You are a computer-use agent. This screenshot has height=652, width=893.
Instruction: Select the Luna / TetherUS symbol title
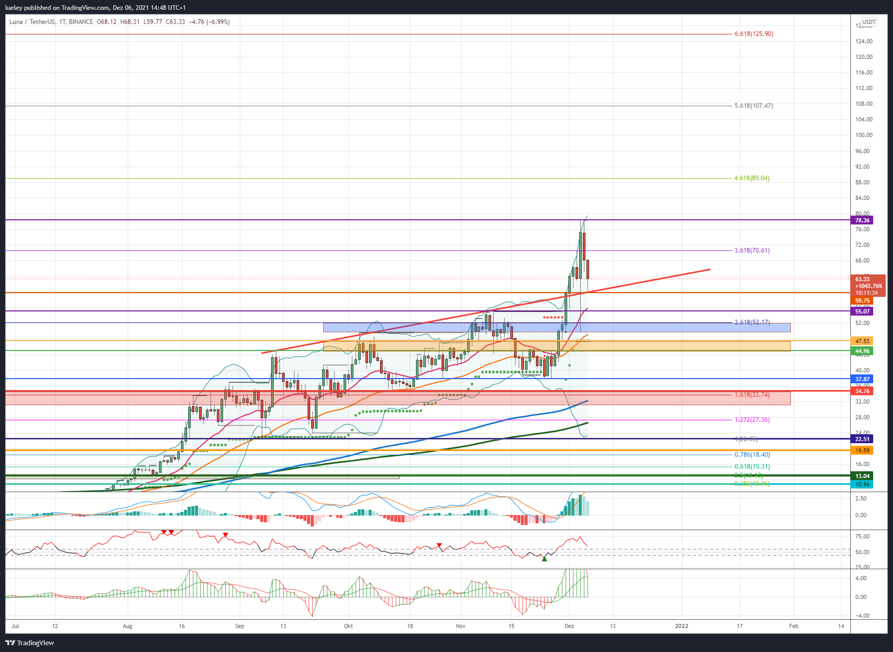32,22
